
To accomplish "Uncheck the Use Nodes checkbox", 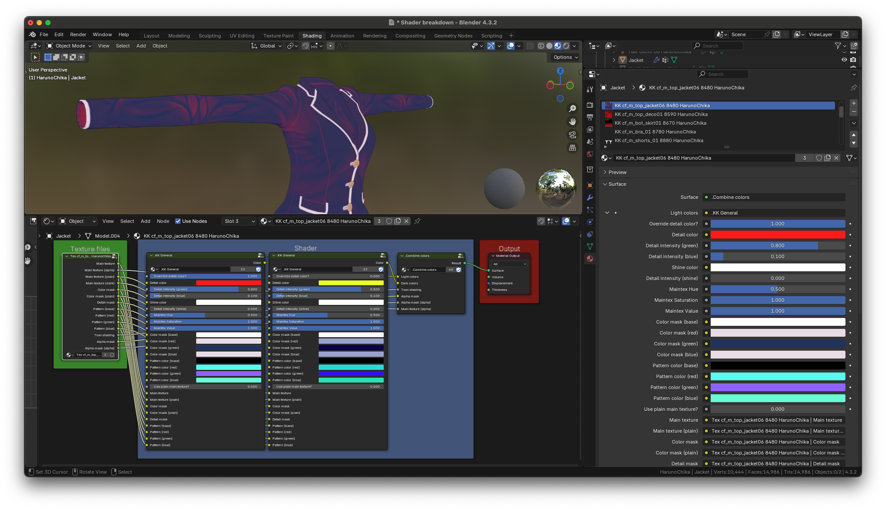I will 178,221.
